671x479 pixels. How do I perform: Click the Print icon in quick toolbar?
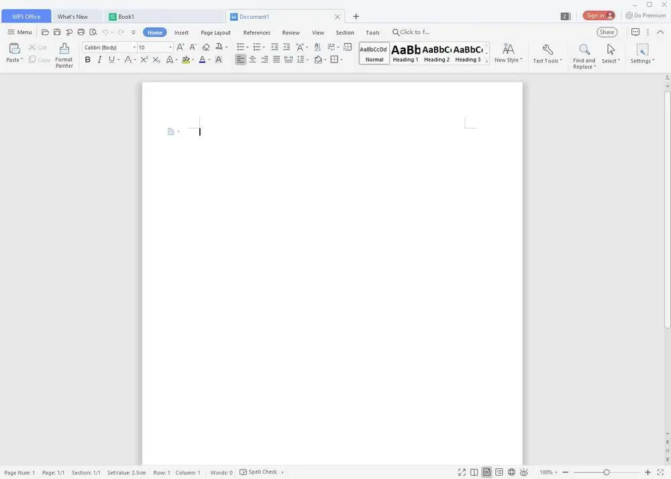(x=81, y=32)
